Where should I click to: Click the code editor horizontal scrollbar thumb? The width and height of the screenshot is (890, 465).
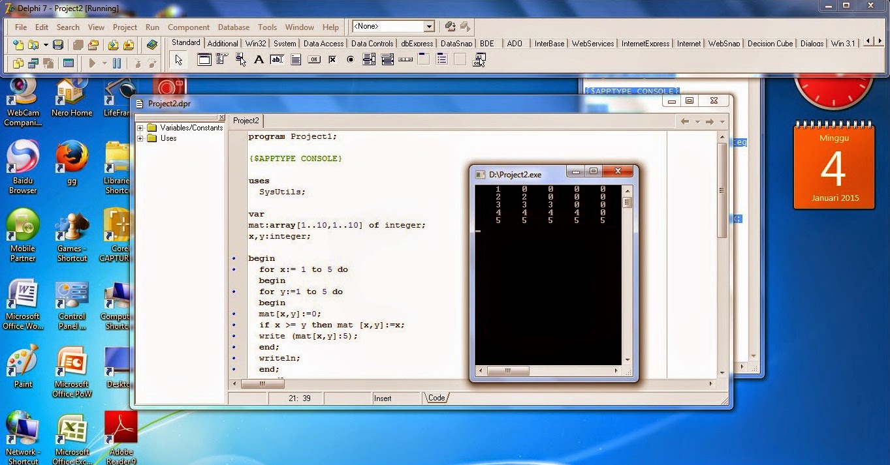click(262, 384)
